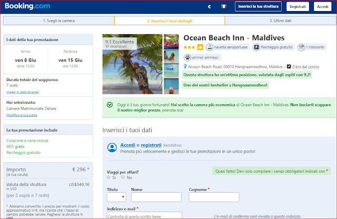Click the animali ammessi paw icon
Viewport: 337px width, 219px height.
click(x=187, y=57)
